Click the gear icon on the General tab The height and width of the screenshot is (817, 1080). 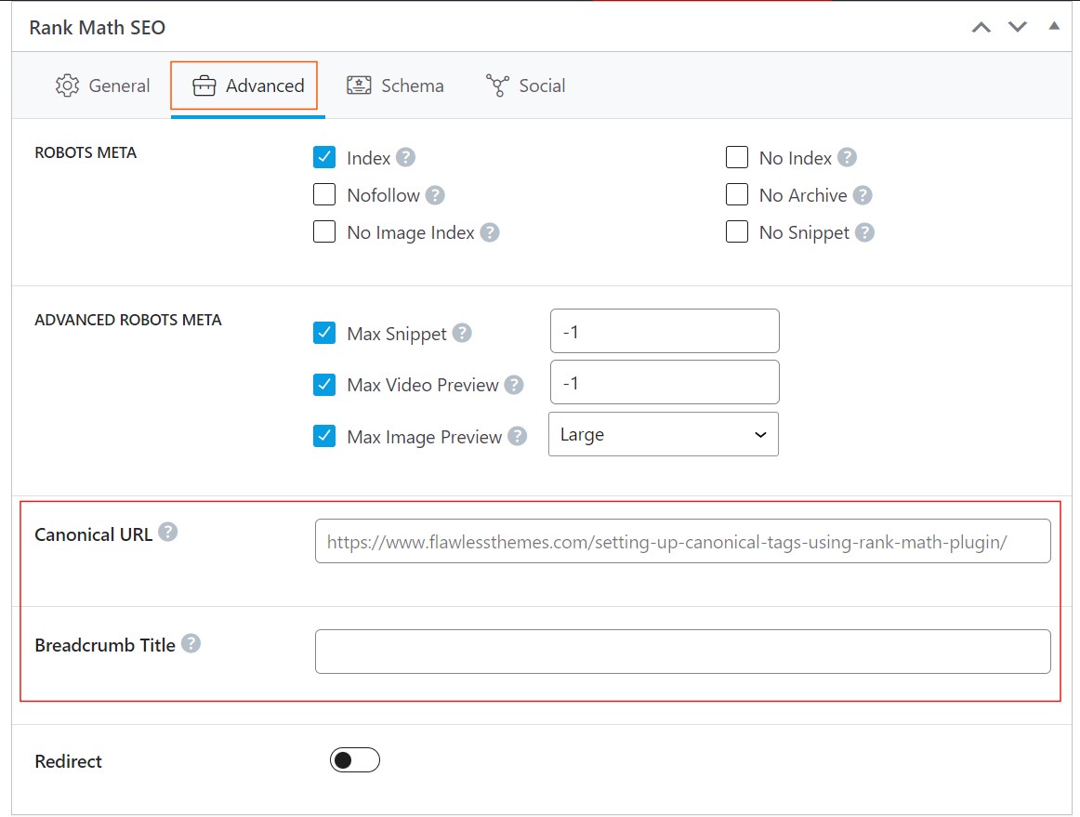pyautogui.click(x=66, y=86)
